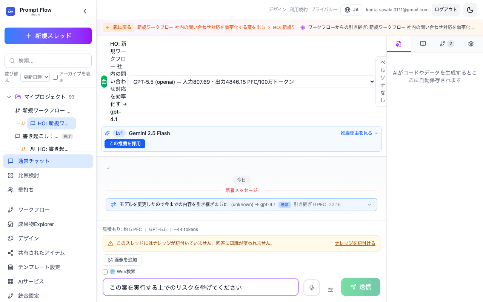The width and height of the screenshot is (483, 302).
Task: Open the sliders options icon next to send
Action: click(x=331, y=290)
